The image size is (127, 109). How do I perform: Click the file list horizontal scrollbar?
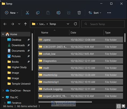(65, 102)
